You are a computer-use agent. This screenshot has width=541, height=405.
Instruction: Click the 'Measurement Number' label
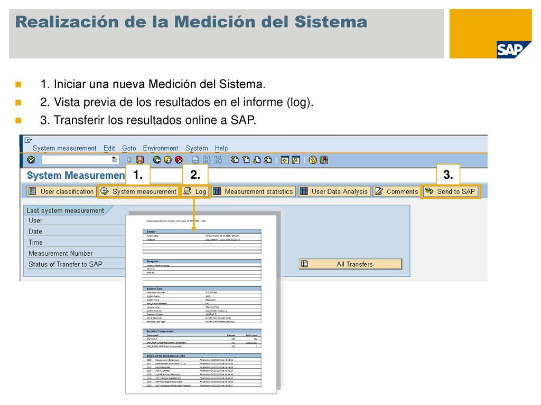click(x=61, y=254)
